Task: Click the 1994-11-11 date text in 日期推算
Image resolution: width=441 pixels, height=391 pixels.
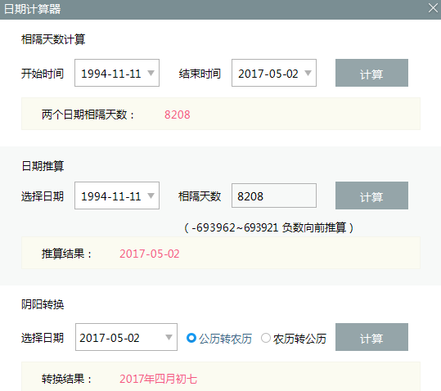Action: (110, 196)
